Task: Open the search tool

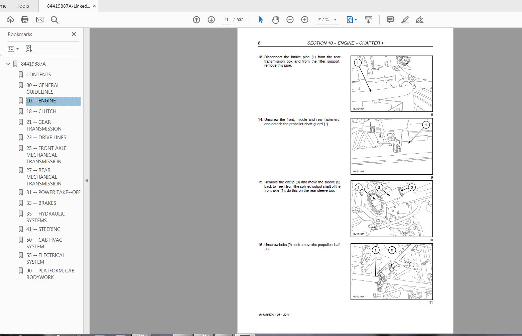Action: pos(54,19)
